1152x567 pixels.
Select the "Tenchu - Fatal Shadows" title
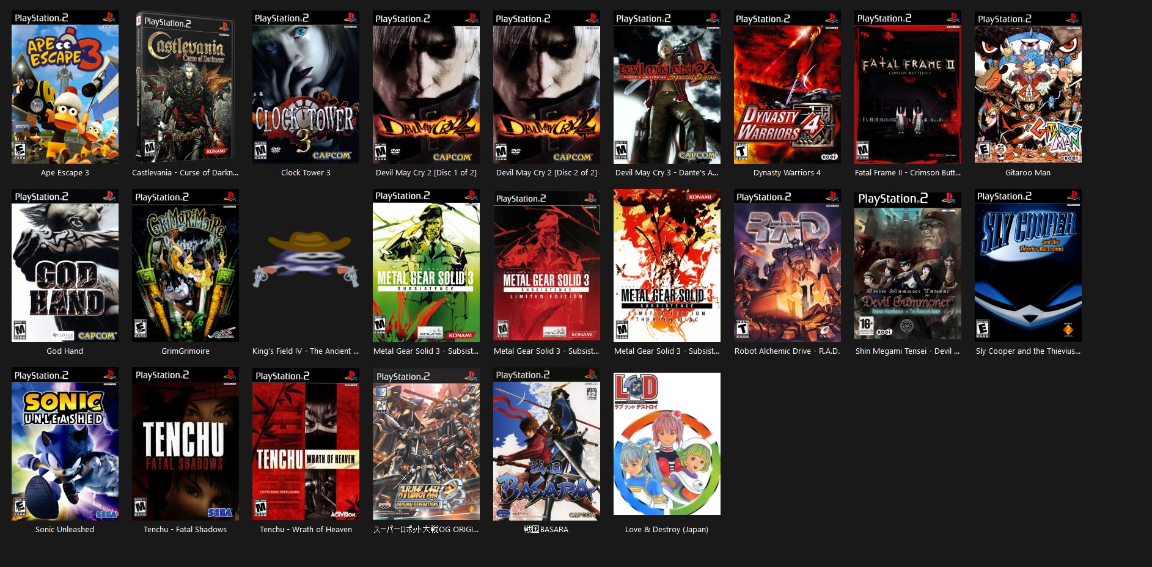tap(185, 530)
